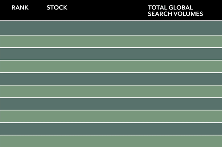The height and width of the screenshot is (147, 222).
Task: Click the RANK column header
Action: [20, 8]
